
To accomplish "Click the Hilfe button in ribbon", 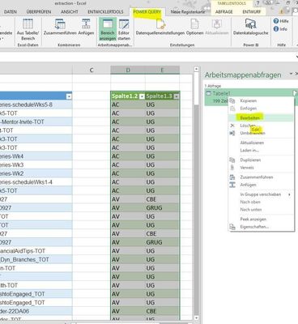I will pos(281,21).
